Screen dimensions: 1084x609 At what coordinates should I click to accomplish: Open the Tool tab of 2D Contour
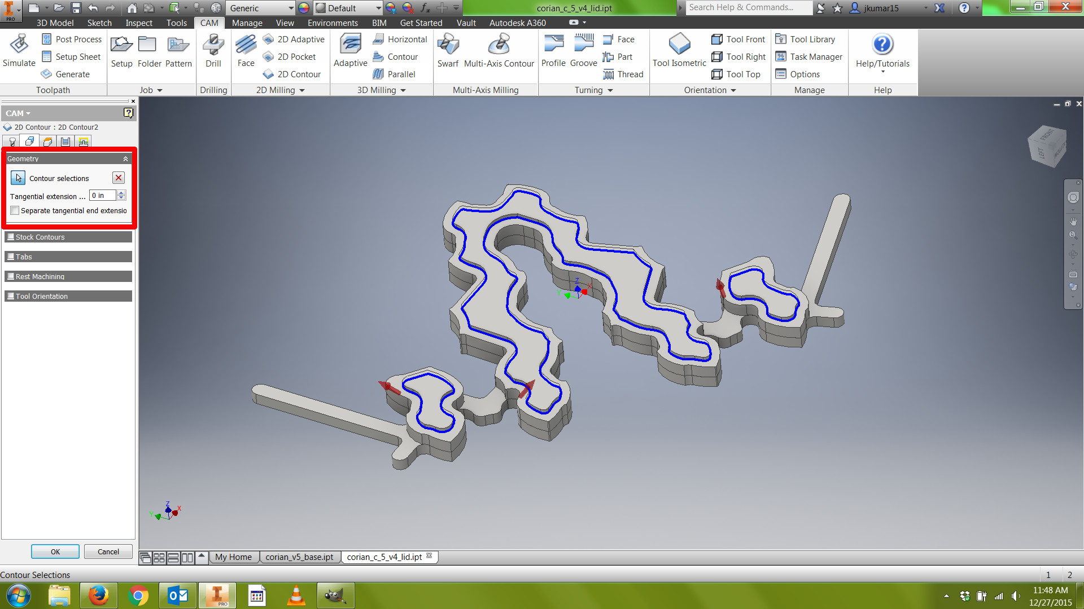(12, 142)
